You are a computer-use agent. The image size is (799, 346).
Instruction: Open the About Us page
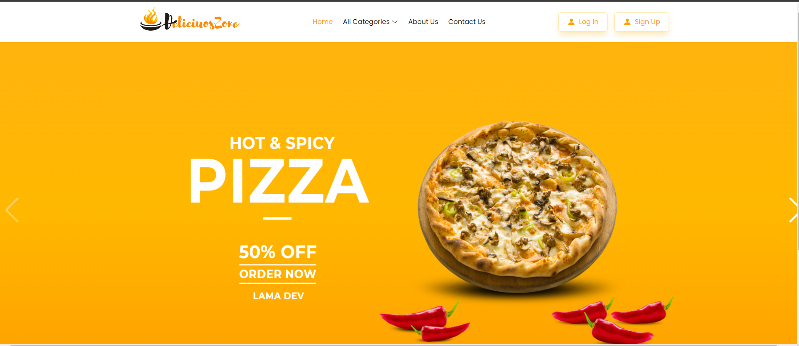[x=423, y=22]
